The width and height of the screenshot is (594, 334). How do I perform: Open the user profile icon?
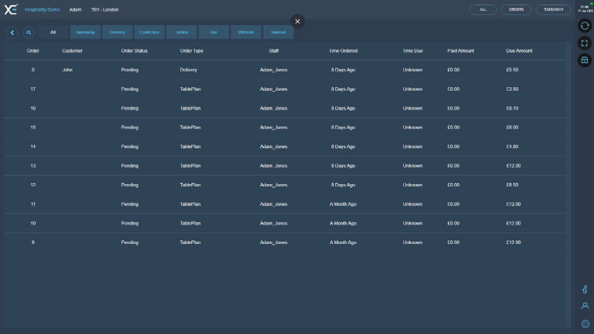pos(585,306)
